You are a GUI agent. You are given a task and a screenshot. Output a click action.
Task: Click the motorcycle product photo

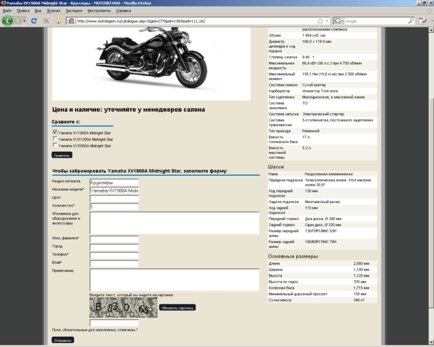click(x=151, y=64)
